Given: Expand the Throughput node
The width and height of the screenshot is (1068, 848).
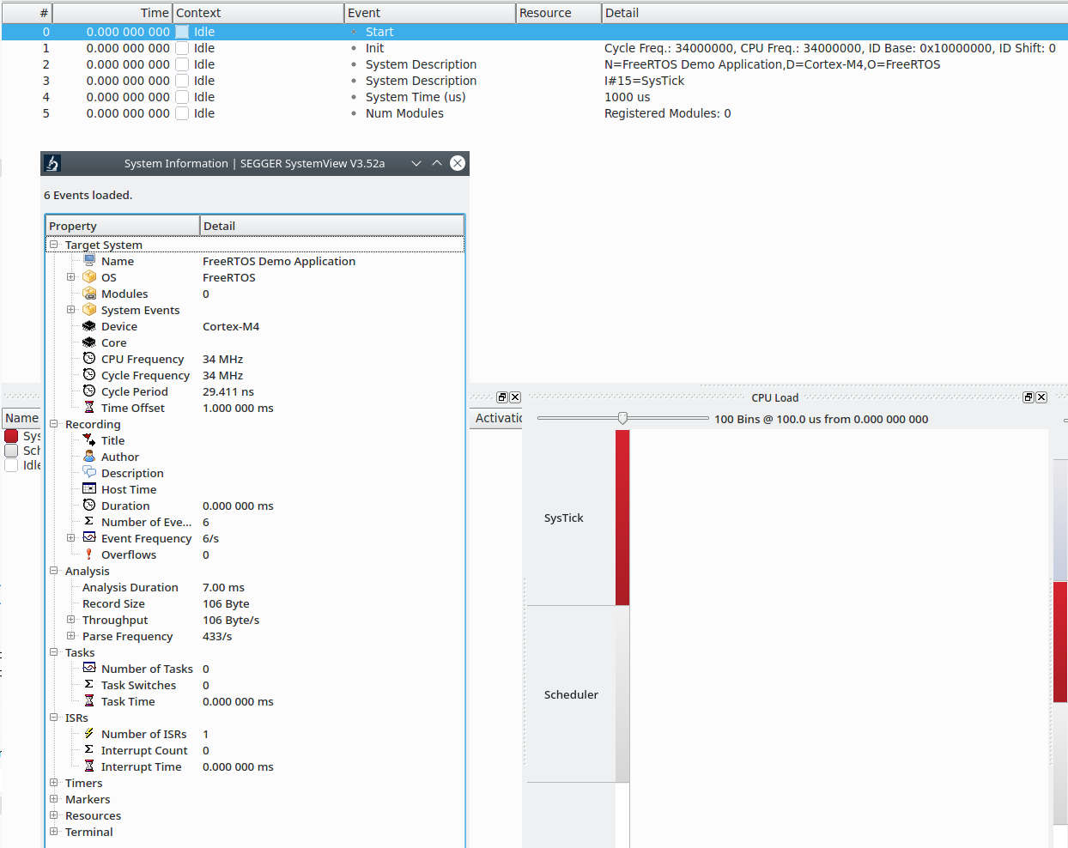Looking at the screenshot, I should pyautogui.click(x=71, y=620).
